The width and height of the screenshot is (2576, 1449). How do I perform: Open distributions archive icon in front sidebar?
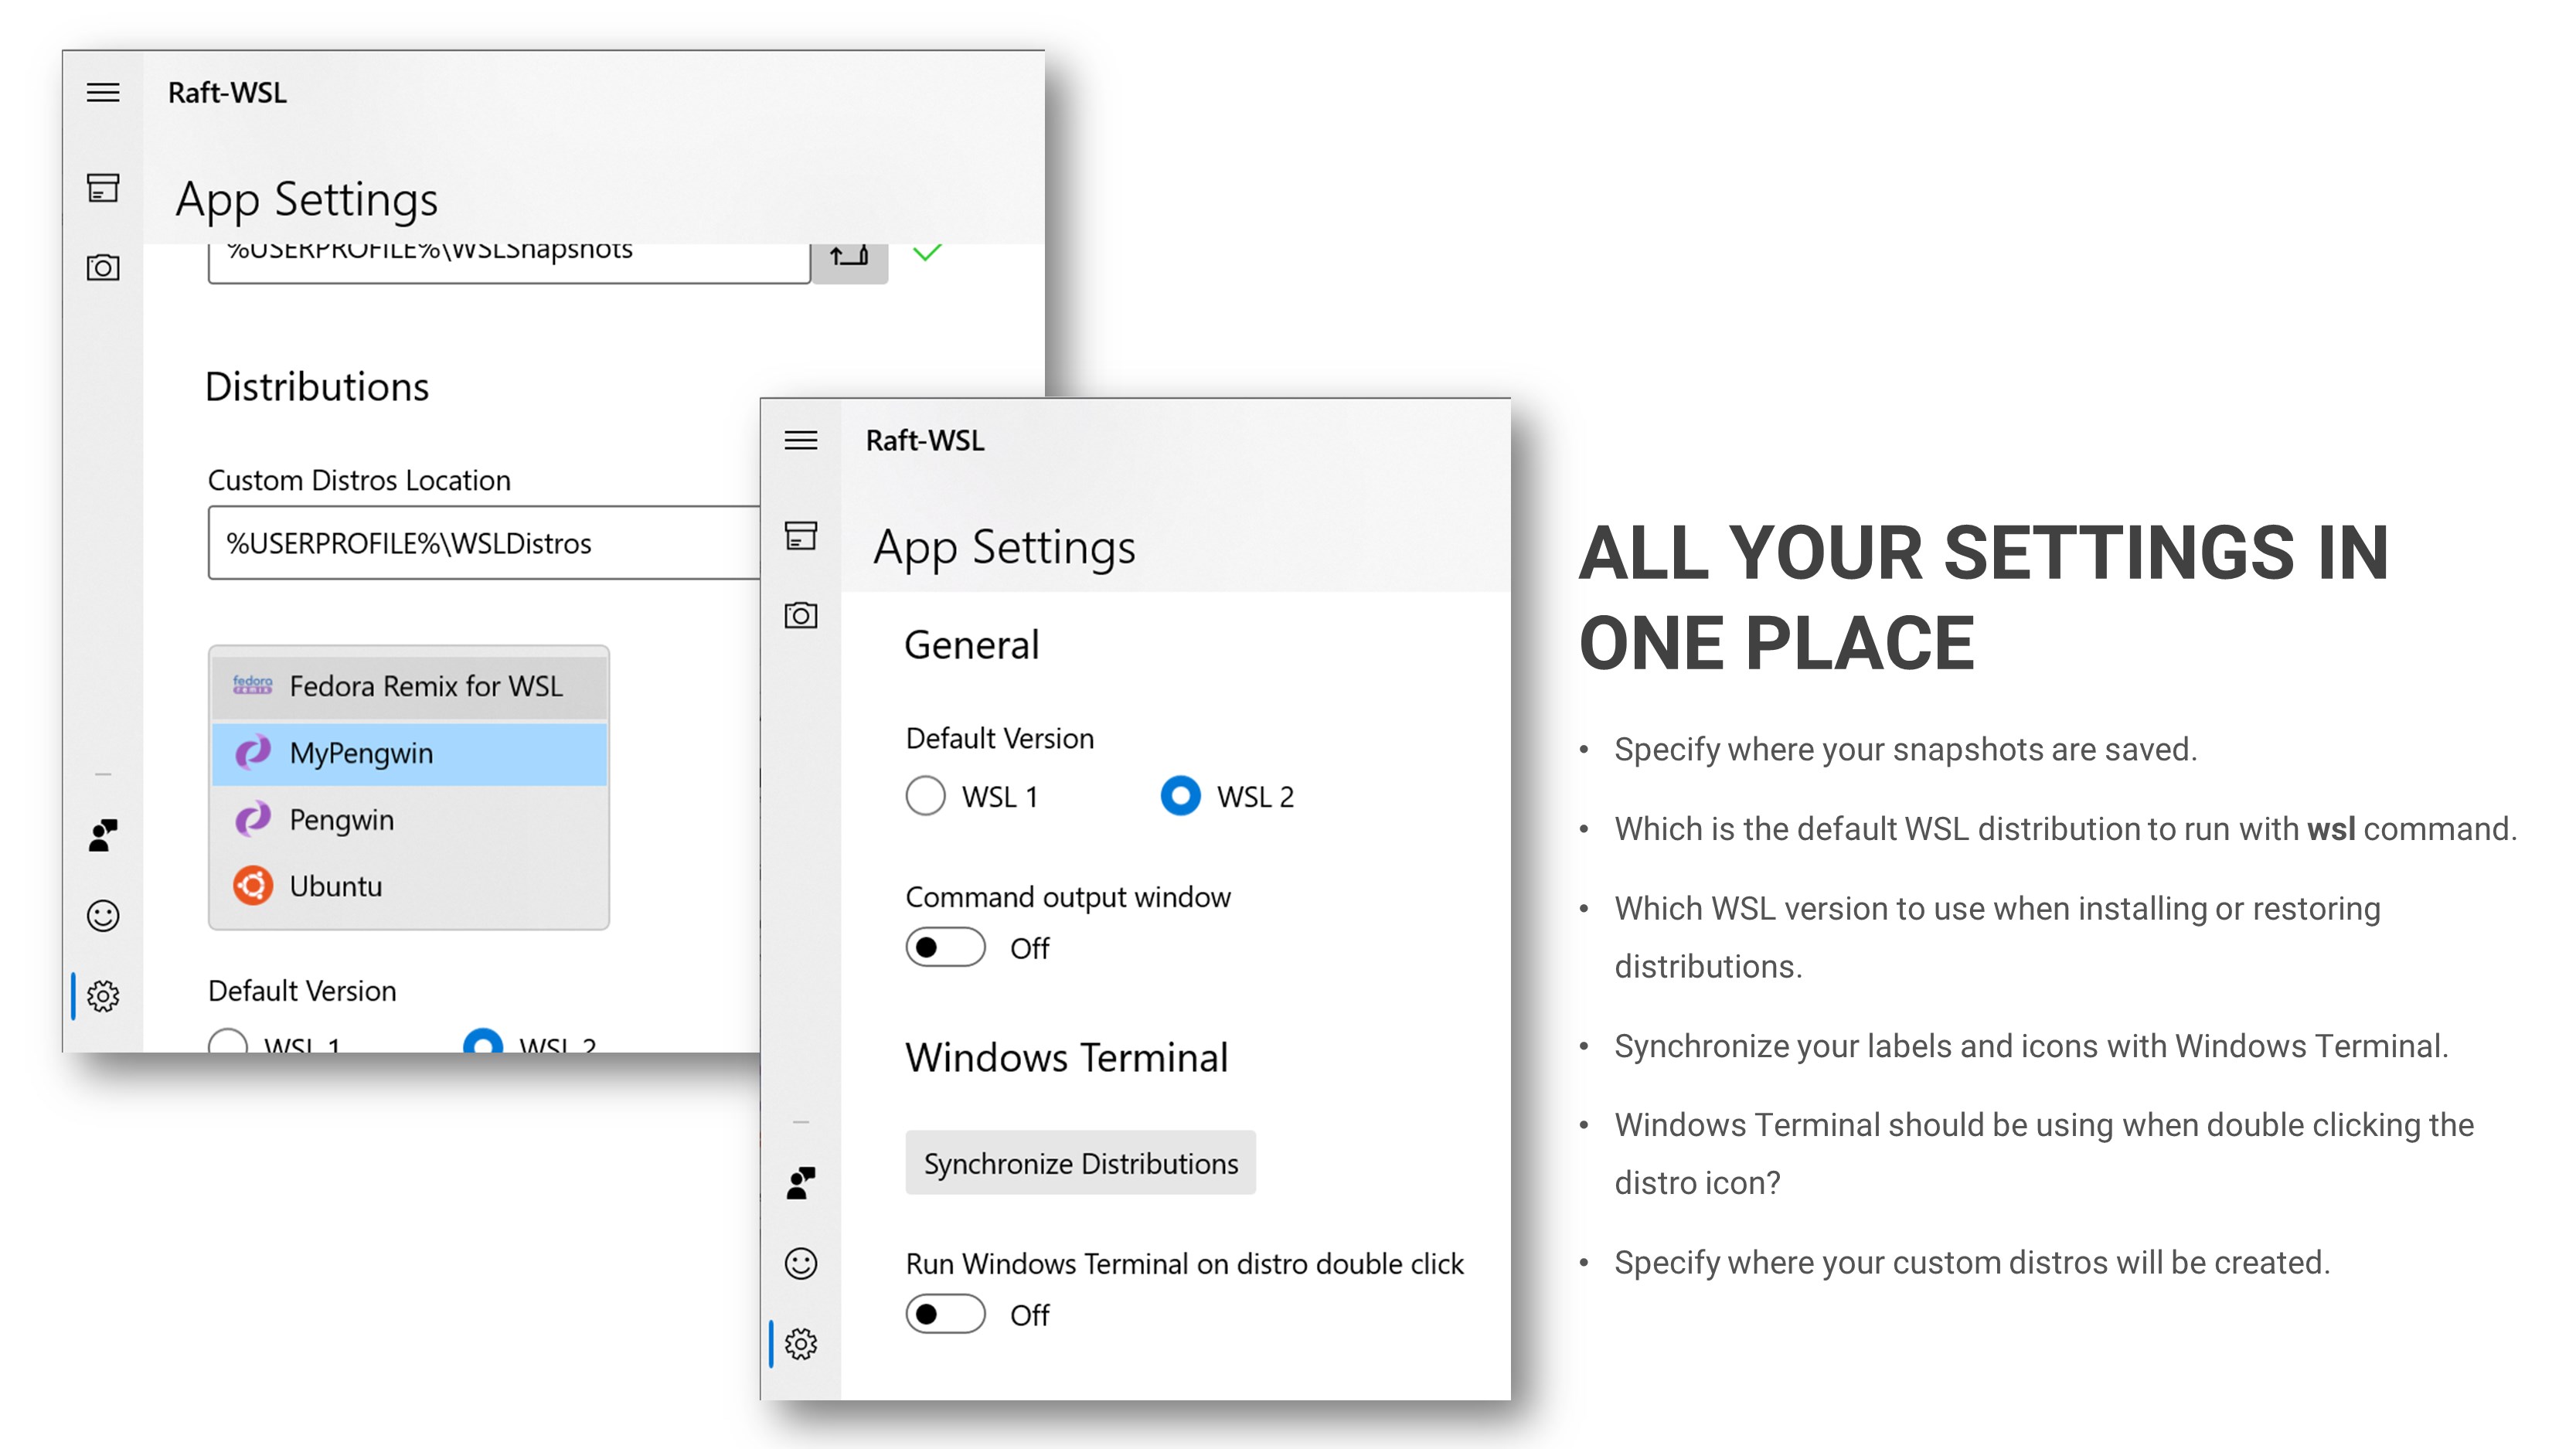(x=800, y=535)
